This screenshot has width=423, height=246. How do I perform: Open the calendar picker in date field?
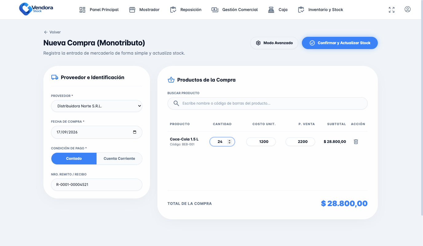click(x=135, y=132)
